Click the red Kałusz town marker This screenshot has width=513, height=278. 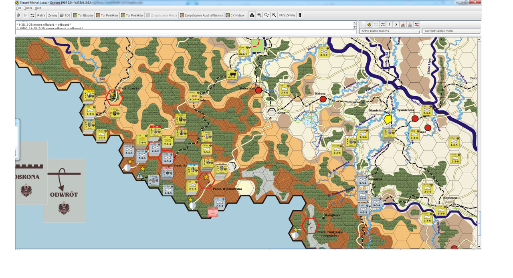pyautogui.click(x=323, y=99)
